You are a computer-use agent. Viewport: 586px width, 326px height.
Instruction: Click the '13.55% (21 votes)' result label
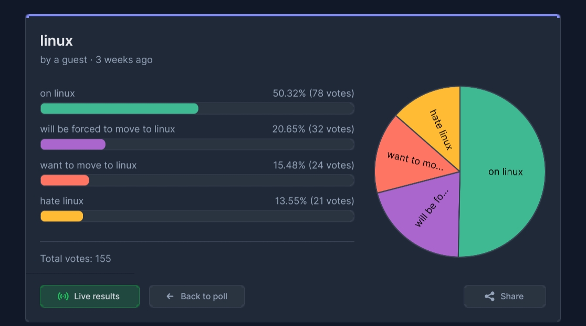pyautogui.click(x=315, y=201)
